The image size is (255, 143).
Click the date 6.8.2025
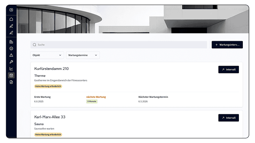point(39,101)
